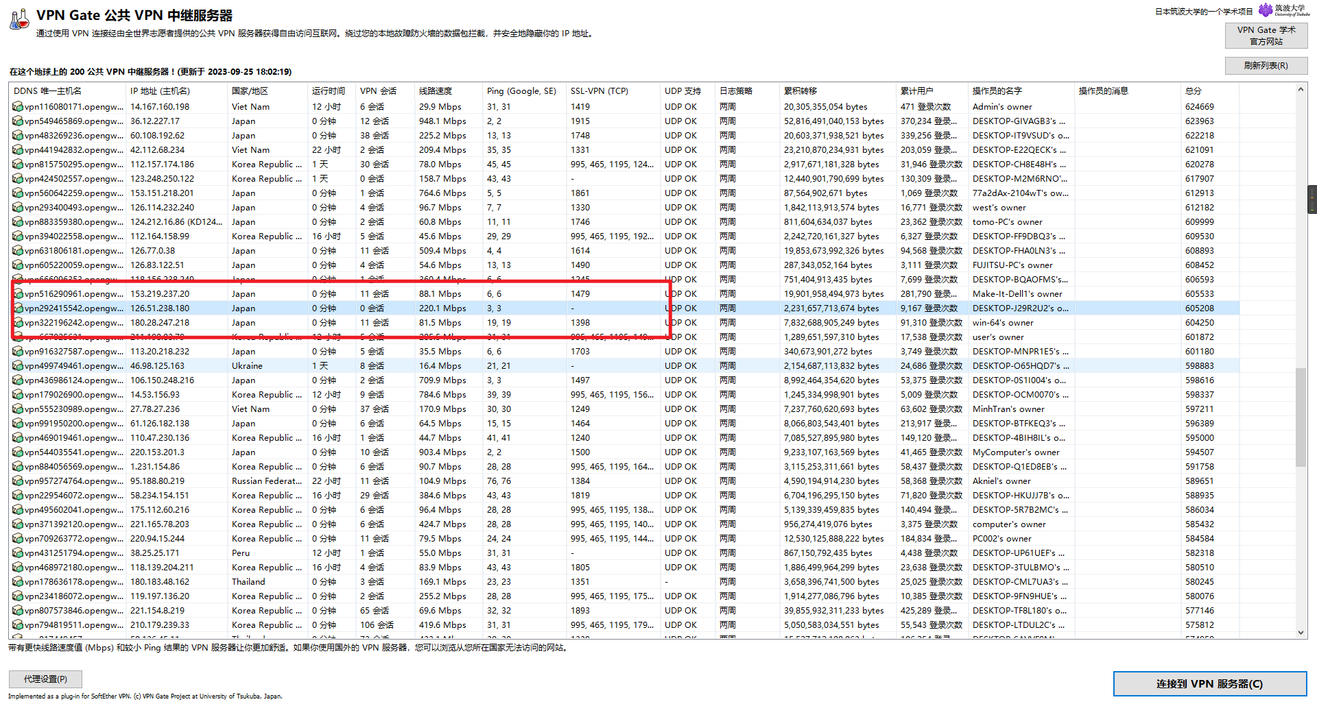Select the Thailand country cell
The image size is (1317, 704).
pyautogui.click(x=248, y=582)
